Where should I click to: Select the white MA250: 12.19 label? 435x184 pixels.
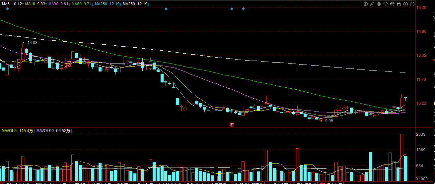click(136, 4)
